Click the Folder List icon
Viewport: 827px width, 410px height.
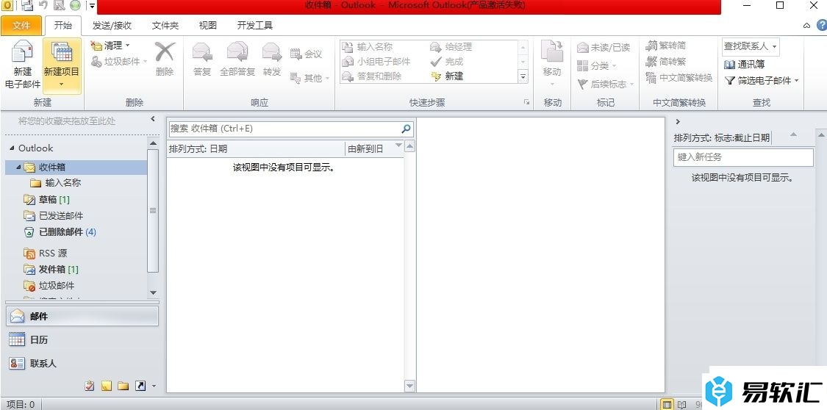coord(123,386)
